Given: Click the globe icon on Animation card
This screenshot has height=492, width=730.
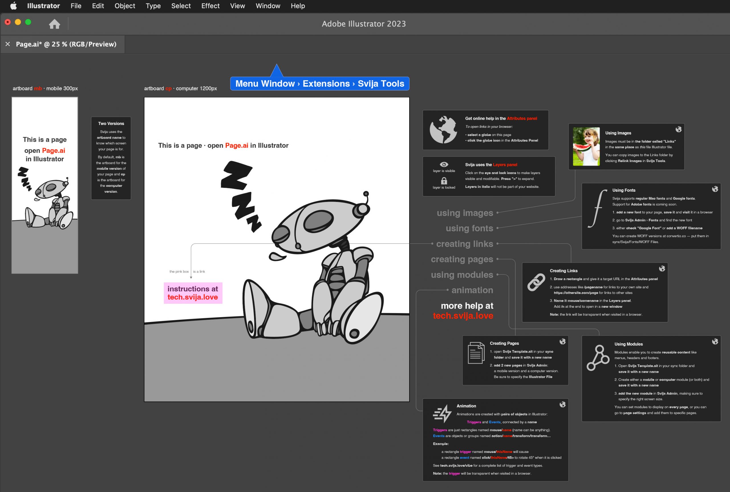Looking at the screenshot, I should point(563,404).
